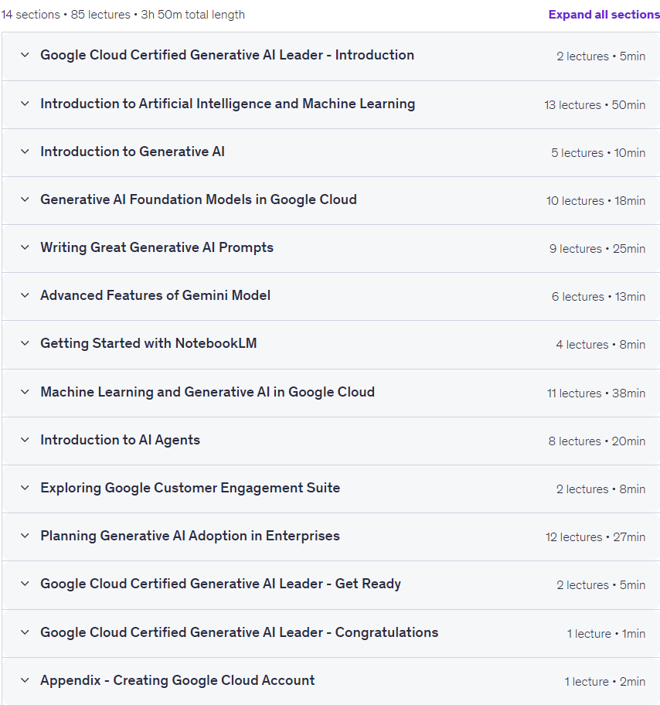Expand chevron for Advanced Features of Gemini Model

click(26, 295)
